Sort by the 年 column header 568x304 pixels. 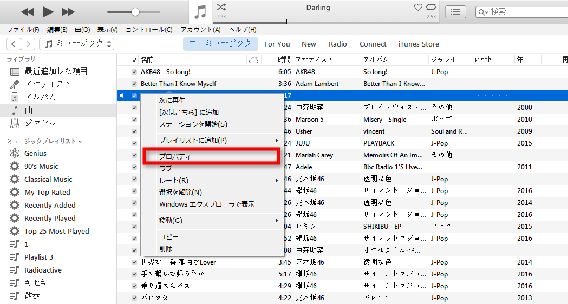click(520, 60)
